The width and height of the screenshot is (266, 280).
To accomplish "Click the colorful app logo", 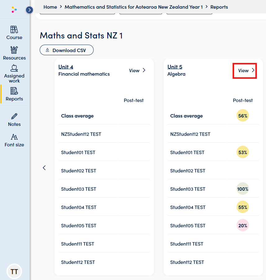I will tap(14, 10).
